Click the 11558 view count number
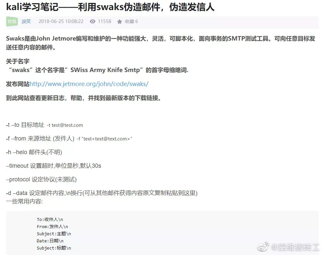323x255 pixels. click(x=104, y=21)
